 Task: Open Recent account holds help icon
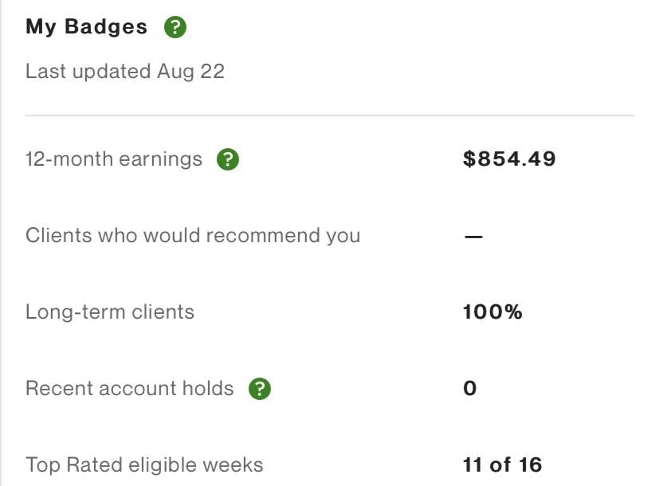pyautogui.click(x=260, y=389)
